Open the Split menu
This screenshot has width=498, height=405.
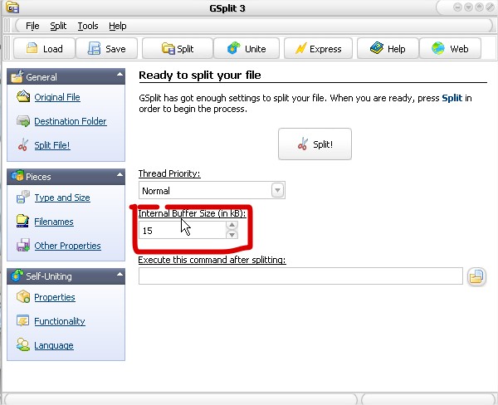(x=58, y=26)
